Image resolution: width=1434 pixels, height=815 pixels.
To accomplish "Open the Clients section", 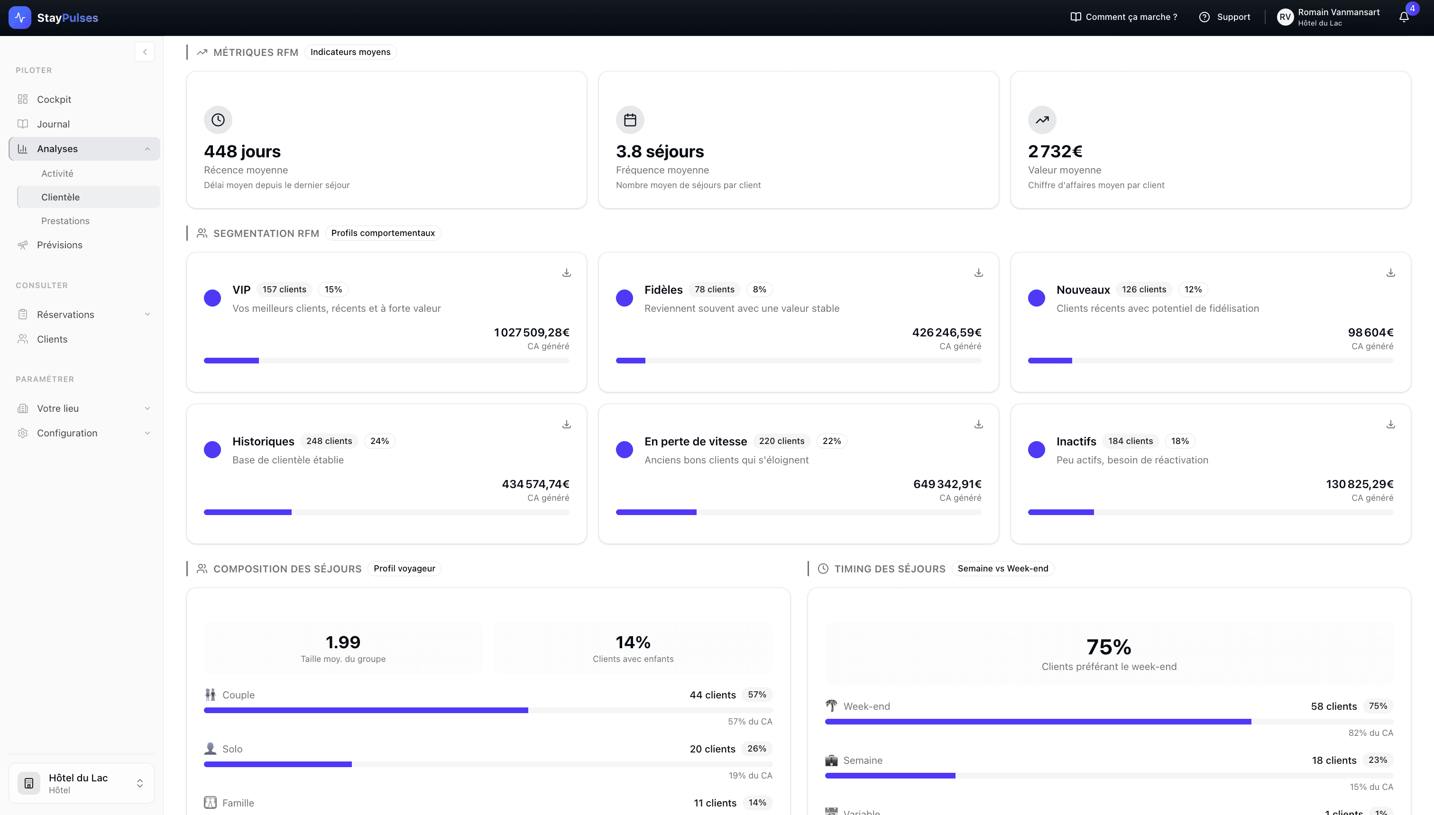I will 52,339.
